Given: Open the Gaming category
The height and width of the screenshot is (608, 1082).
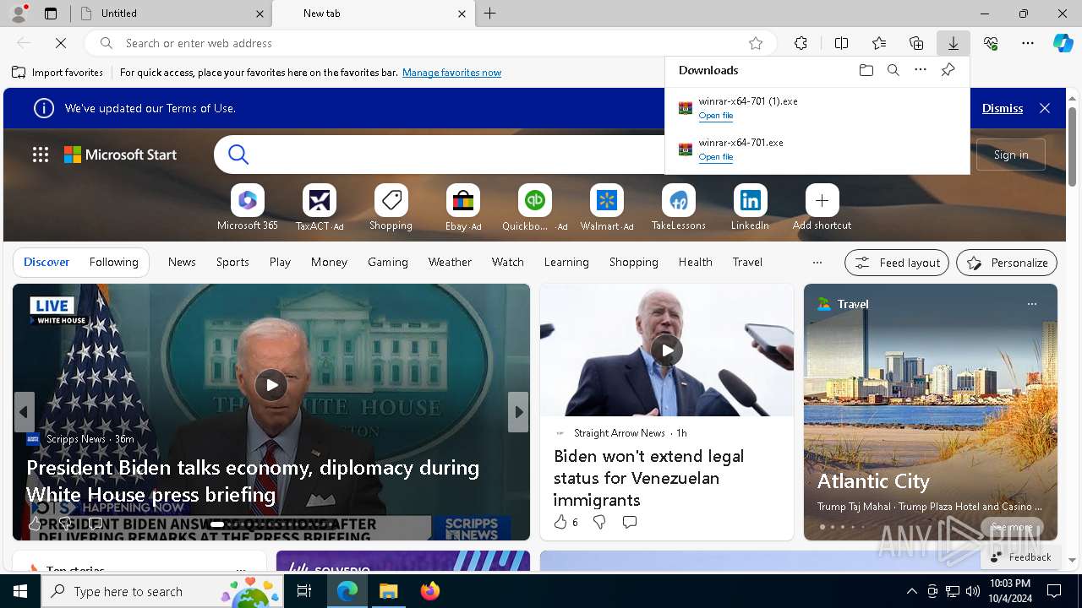Looking at the screenshot, I should pyautogui.click(x=388, y=262).
